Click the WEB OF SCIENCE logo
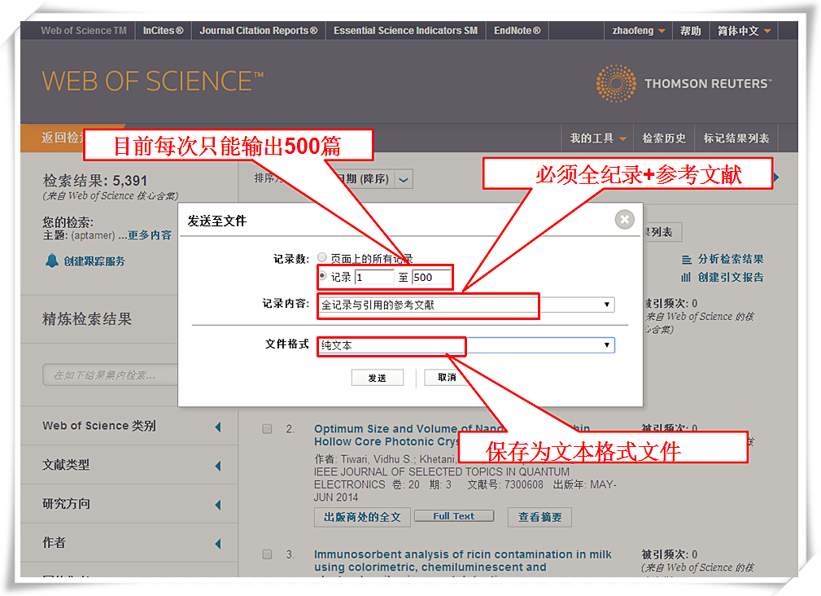 pyautogui.click(x=152, y=81)
